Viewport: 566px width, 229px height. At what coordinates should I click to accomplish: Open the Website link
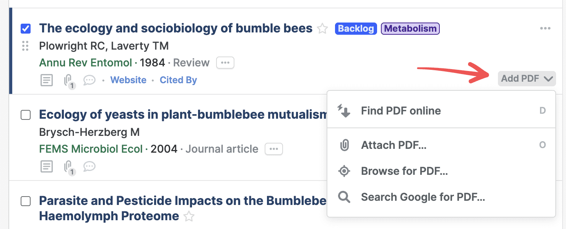128,80
